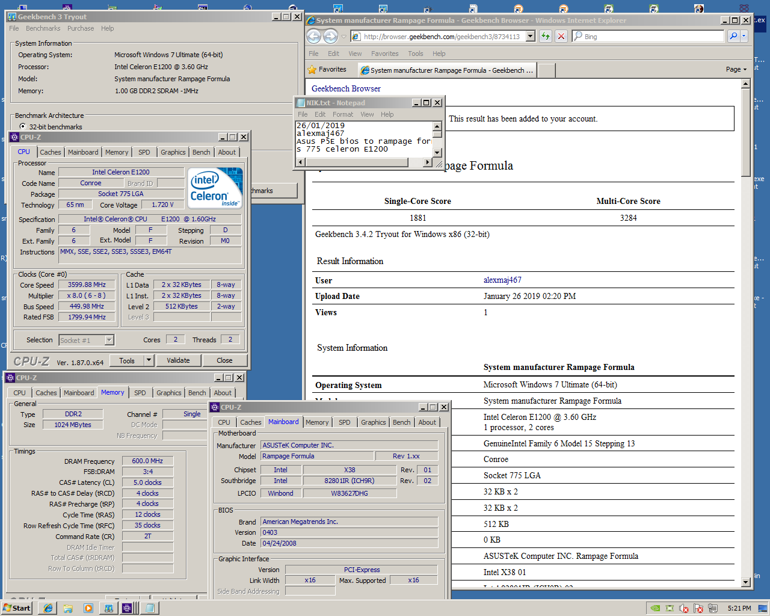Open Mainboard tab in CPU-Z Memory window
770x616 pixels.
point(79,393)
